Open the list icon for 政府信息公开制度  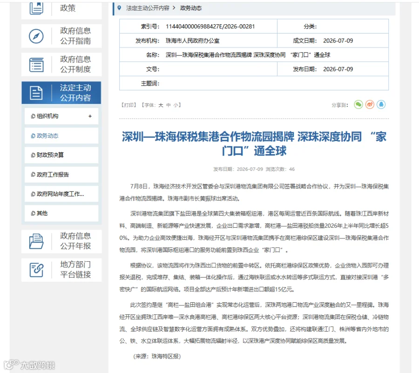(36, 64)
